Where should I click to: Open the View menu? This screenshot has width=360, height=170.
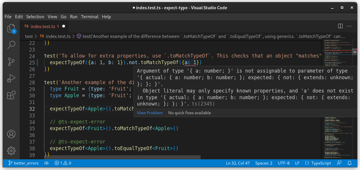(52, 17)
